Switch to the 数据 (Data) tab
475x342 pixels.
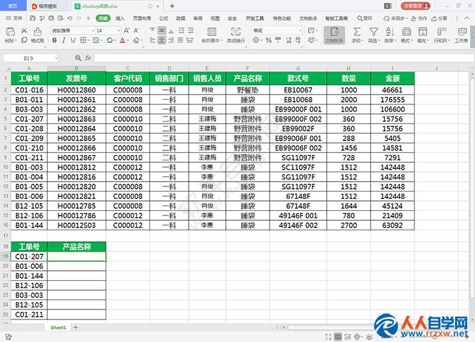pyautogui.click(x=181, y=18)
